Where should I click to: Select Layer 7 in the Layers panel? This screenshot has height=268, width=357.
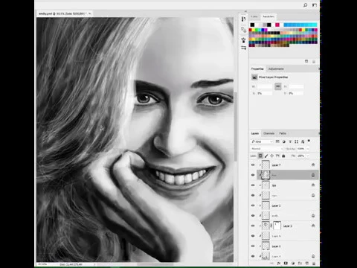click(x=288, y=165)
